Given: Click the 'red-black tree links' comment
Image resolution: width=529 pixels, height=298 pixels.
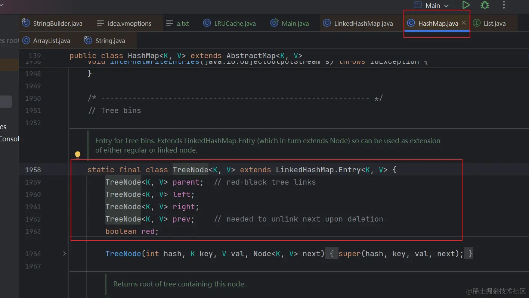Looking at the screenshot, I should 265,182.
